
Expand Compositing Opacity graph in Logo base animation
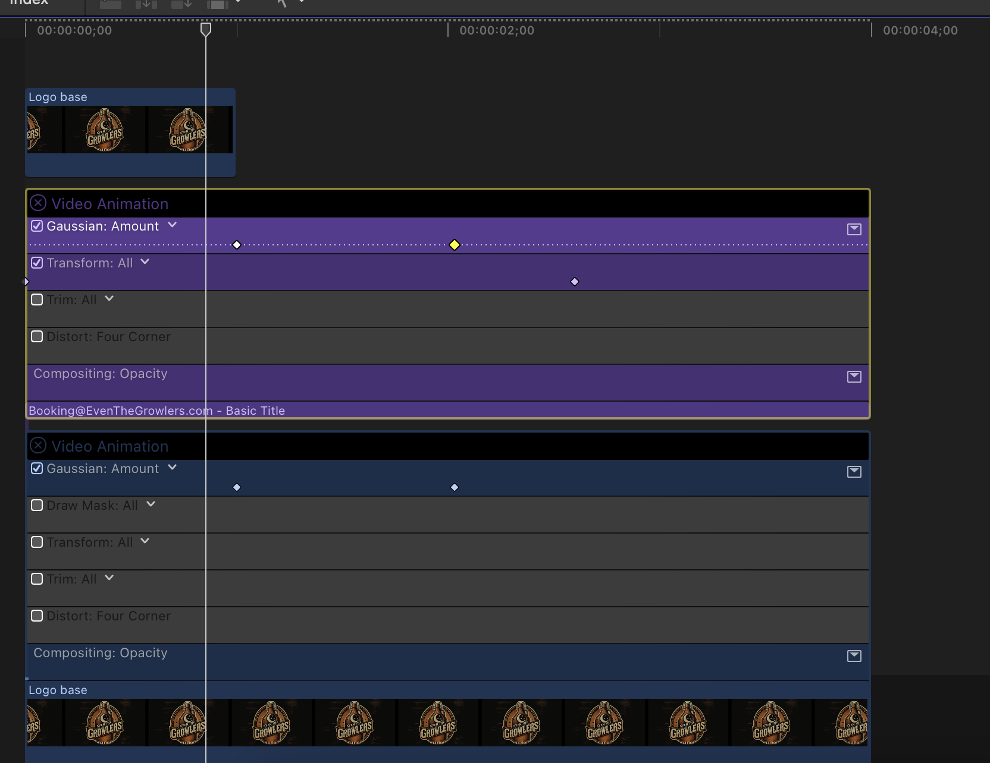[854, 656]
